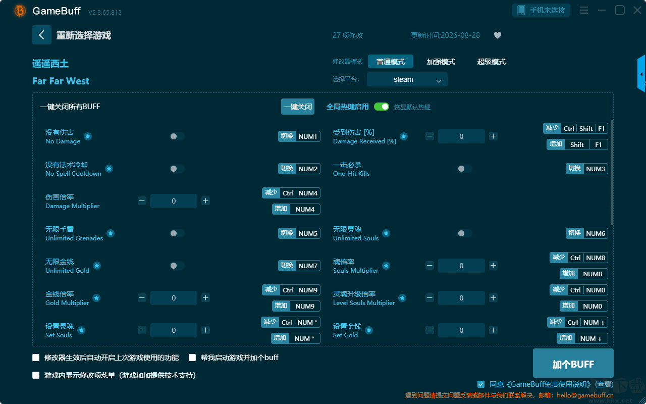Click the 恢复默认热键 link

412,107
